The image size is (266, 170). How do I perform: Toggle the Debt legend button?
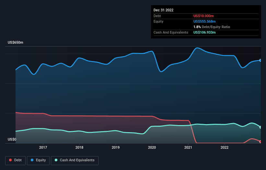16,160
